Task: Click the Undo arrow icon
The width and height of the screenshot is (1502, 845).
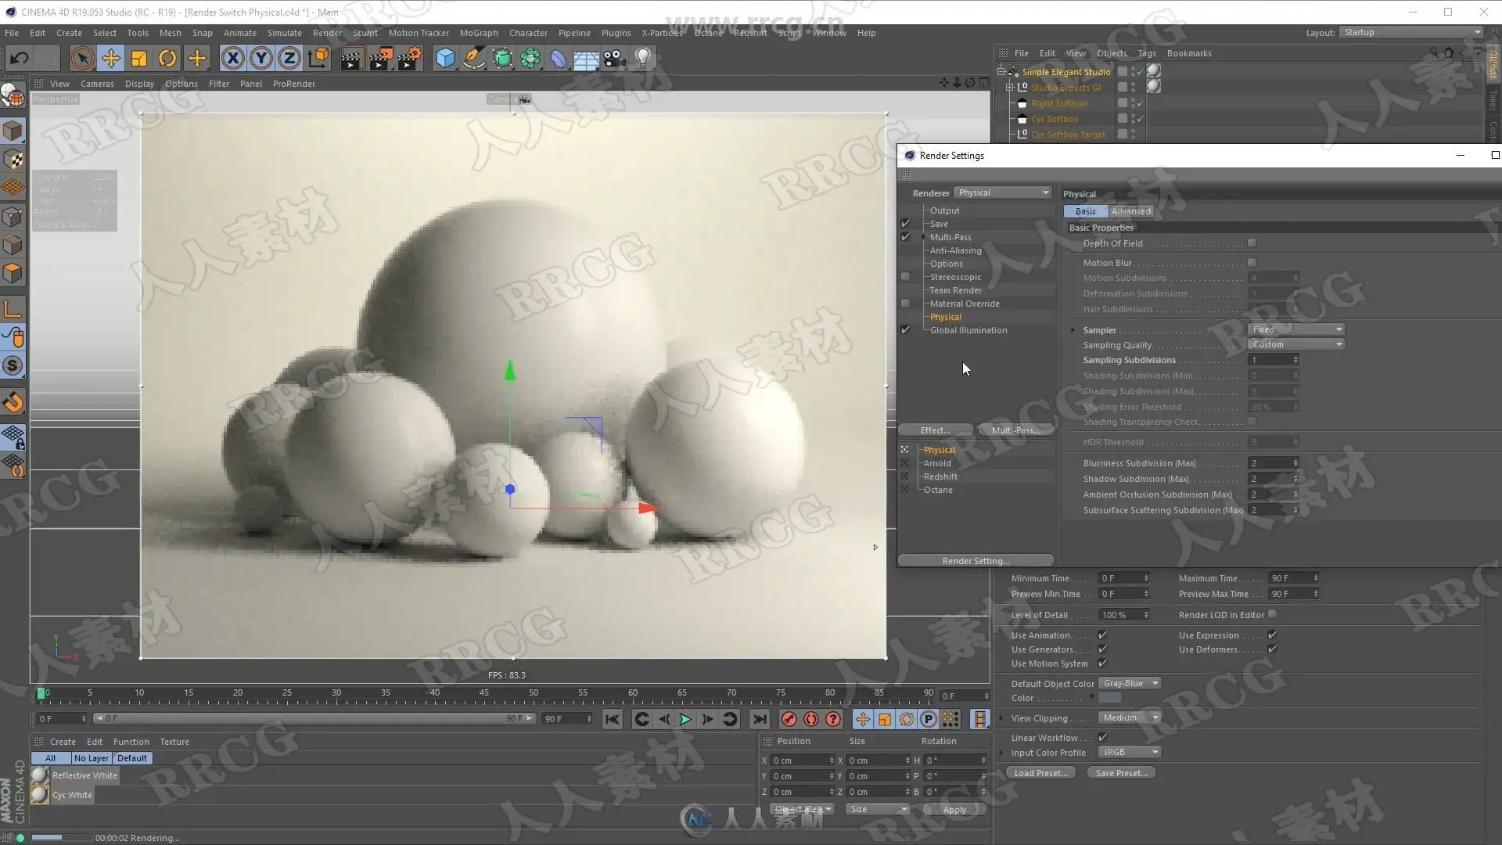Action: (x=20, y=58)
